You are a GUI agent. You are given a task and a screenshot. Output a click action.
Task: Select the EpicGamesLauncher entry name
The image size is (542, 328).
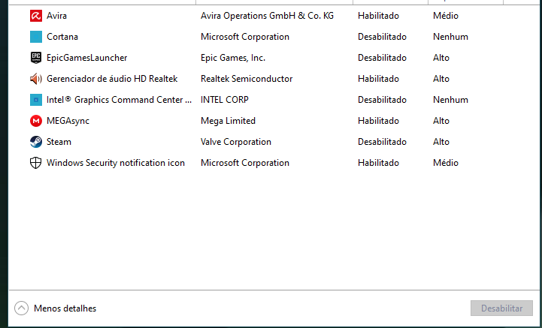86,58
